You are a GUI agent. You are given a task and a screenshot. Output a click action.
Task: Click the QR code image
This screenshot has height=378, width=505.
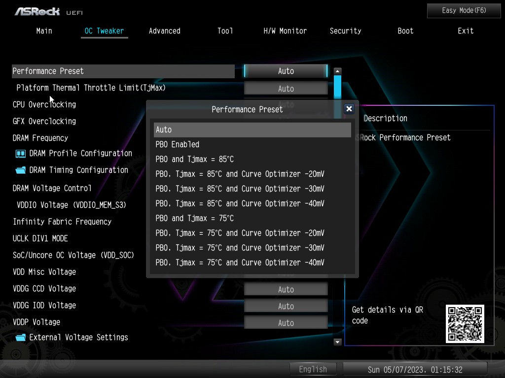(x=465, y=324)
